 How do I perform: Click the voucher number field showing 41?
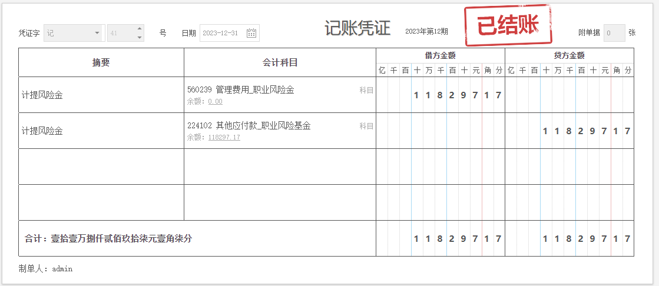click(x=121, y=34)
